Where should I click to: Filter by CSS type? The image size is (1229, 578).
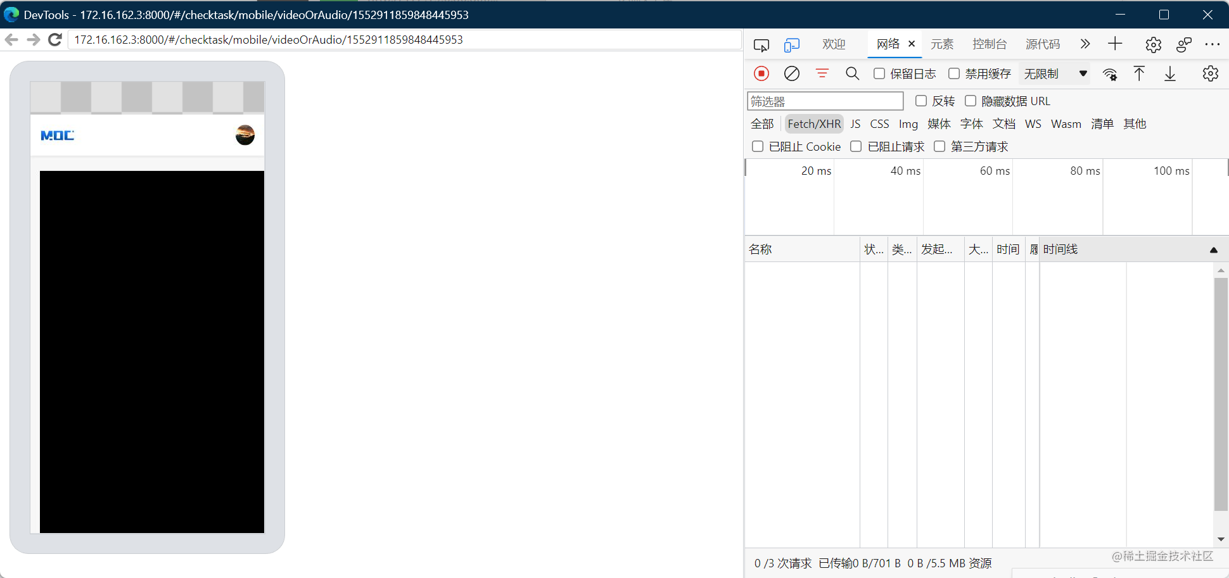879,124
